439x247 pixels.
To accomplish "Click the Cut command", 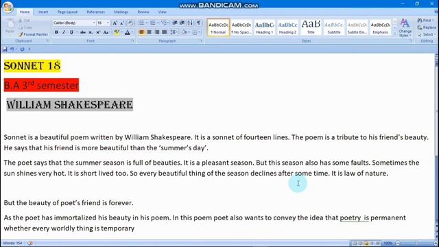I will point(24,21).
